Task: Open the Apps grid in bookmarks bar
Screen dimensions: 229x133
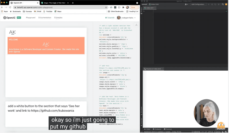Action: tap(4, 11)
